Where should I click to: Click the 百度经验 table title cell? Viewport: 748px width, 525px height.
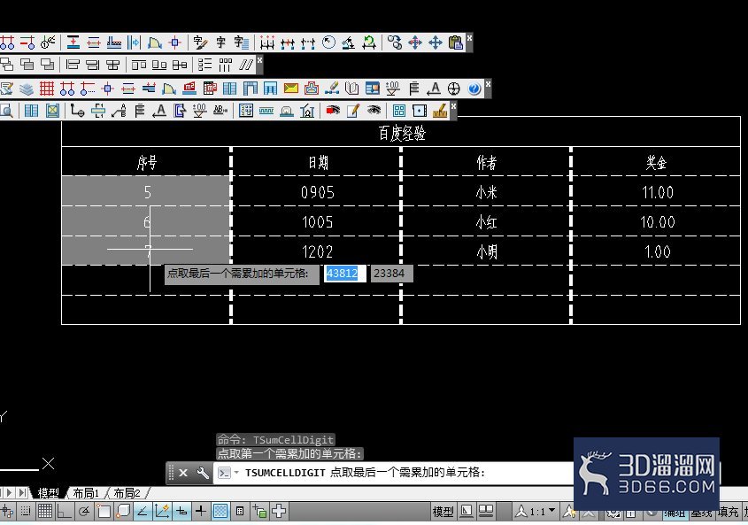click(401, 133)
